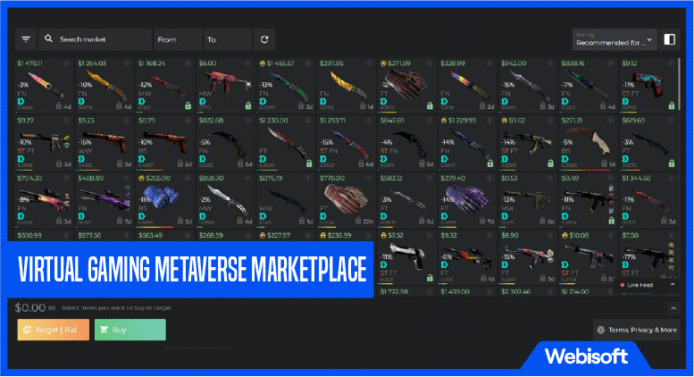Select the $1 293.71 knife thumbnail
Screen dimensions: 694x377
pyautogui.click(x=348, y=142)
